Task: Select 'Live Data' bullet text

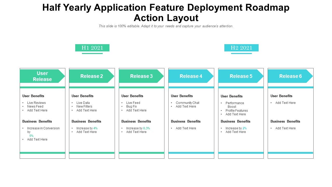Action: [83, 103]
